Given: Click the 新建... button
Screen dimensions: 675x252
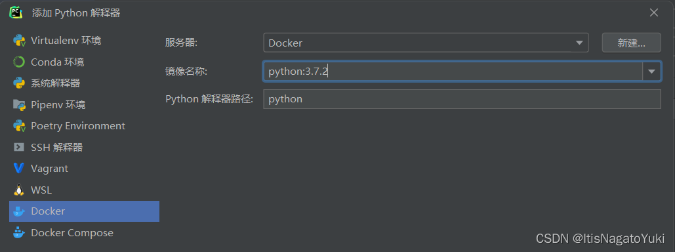Looking at the screenshot, I should 631,43.
